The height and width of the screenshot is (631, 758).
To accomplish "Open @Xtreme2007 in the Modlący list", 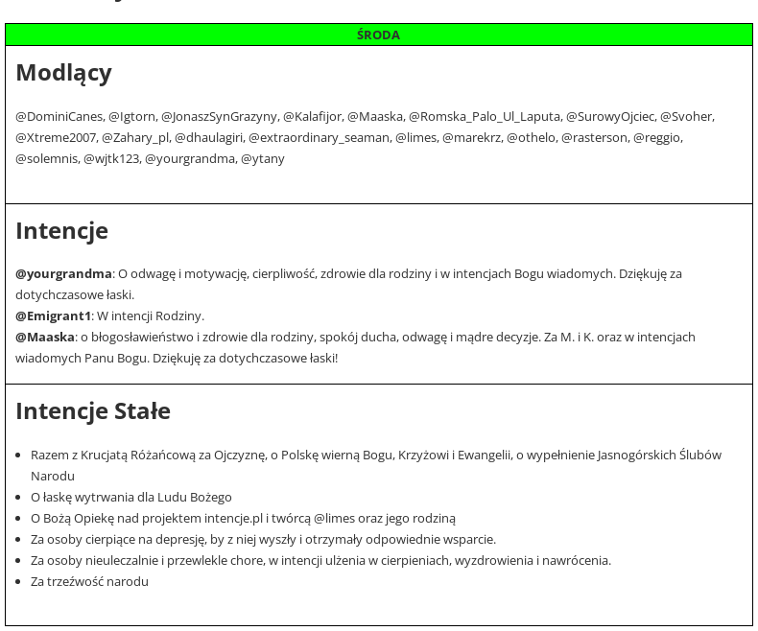I will pyautogui.click(x=56, y=137).
